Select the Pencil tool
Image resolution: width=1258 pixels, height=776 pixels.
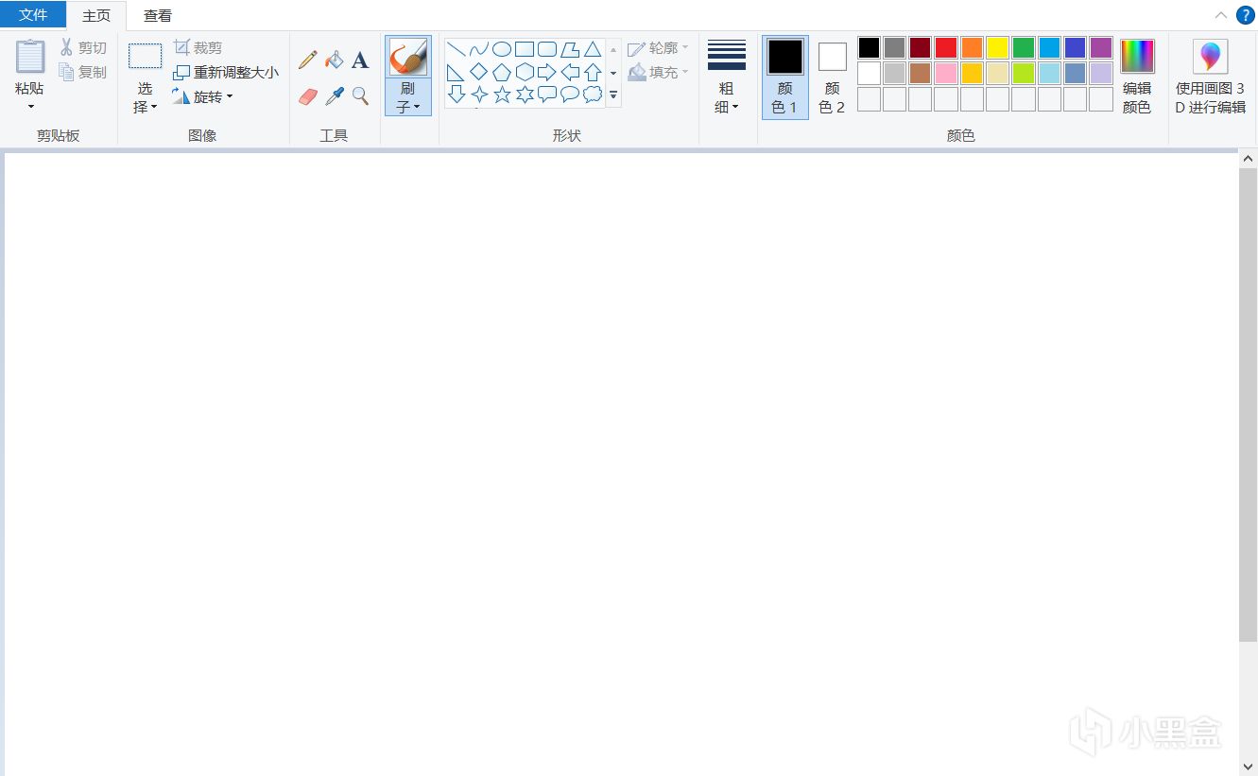[307, 60]
